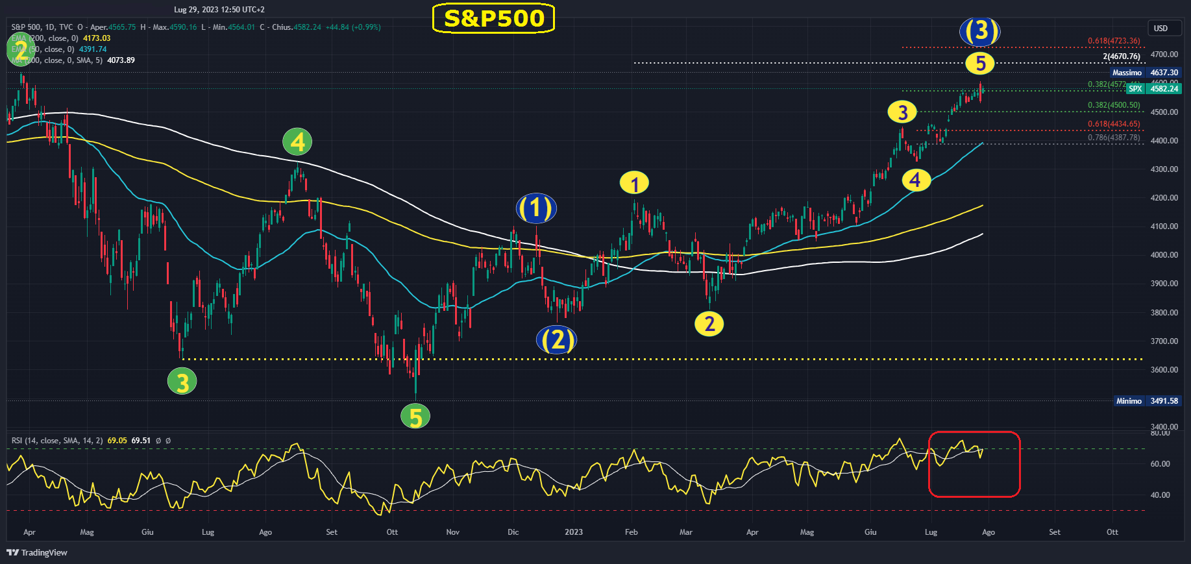This screenshot has width=1191, height=564.
Task: Click the Feb label on time axis
Action: point(632,532)
